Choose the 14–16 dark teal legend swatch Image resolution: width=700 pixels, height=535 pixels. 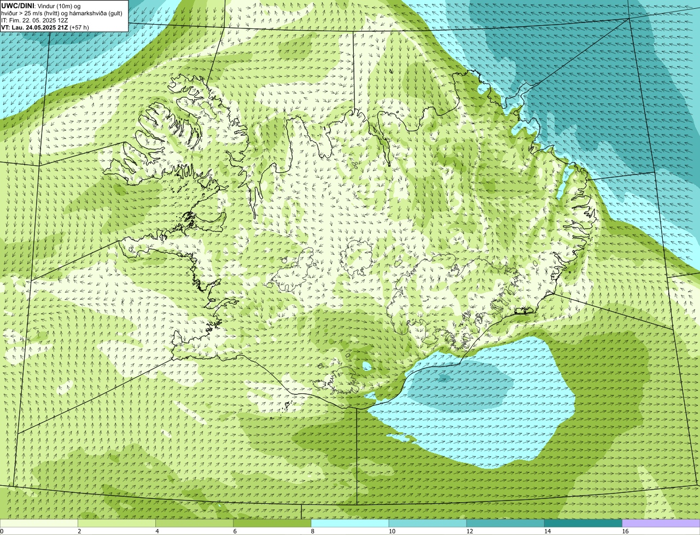(x=584, y=523)
